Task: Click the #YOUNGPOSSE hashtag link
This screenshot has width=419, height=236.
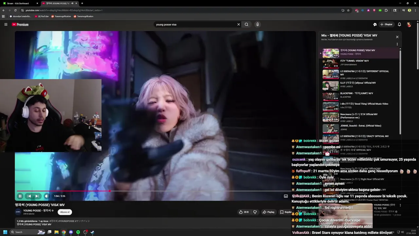Action: [x=66, y=221]
